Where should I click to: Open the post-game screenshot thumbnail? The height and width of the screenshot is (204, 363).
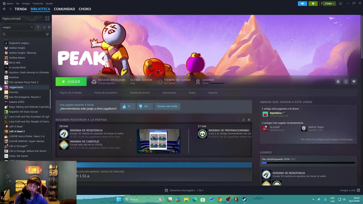click(158, 141)
